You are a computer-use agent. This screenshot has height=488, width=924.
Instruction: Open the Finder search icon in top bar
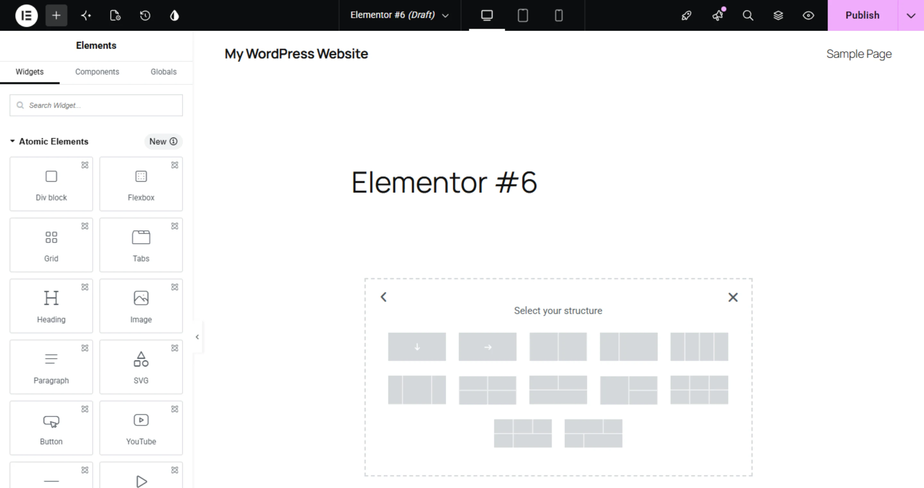tap(748, 15)
